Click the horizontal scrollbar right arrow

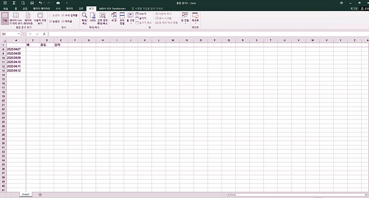point(367,195)
